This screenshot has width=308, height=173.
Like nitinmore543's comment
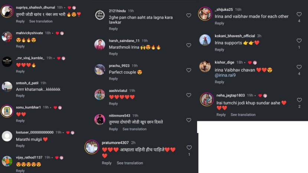(x=189, y=120)
